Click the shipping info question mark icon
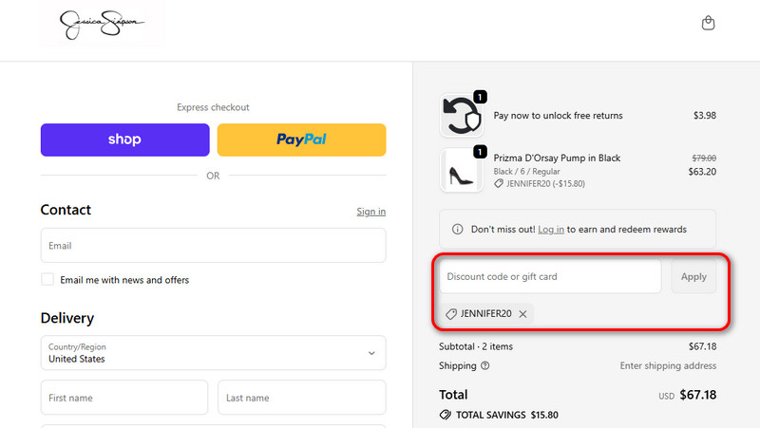The image size is (760, 428). pos(485,365)
